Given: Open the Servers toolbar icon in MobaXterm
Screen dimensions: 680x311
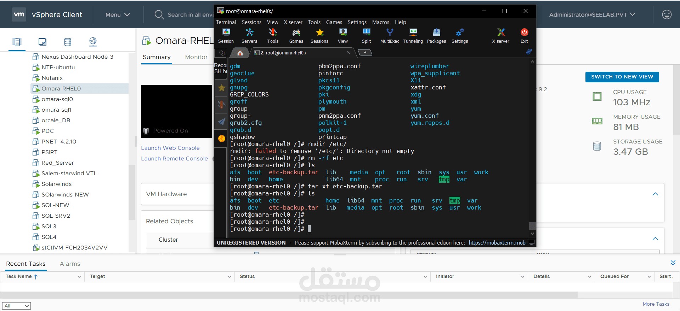Looking at the screenshot, I should pos(249,36).
